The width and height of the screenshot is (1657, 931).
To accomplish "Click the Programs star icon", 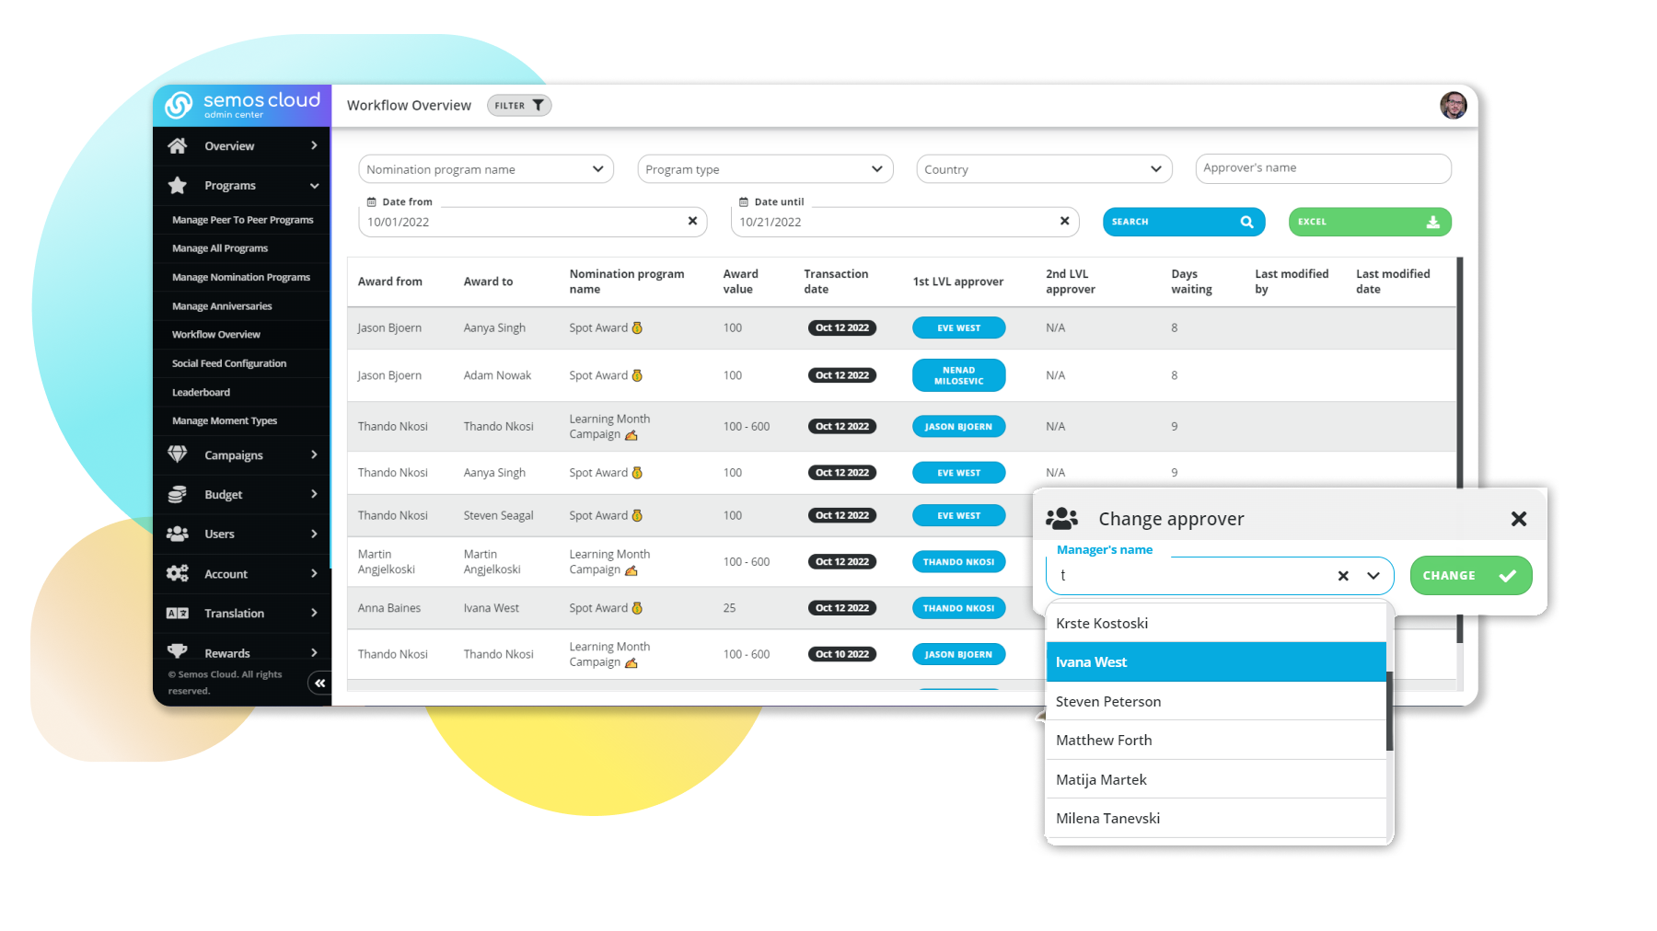I will point(178,185).
